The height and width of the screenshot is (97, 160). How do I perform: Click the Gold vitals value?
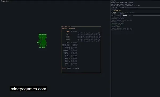tap(129, 6)
